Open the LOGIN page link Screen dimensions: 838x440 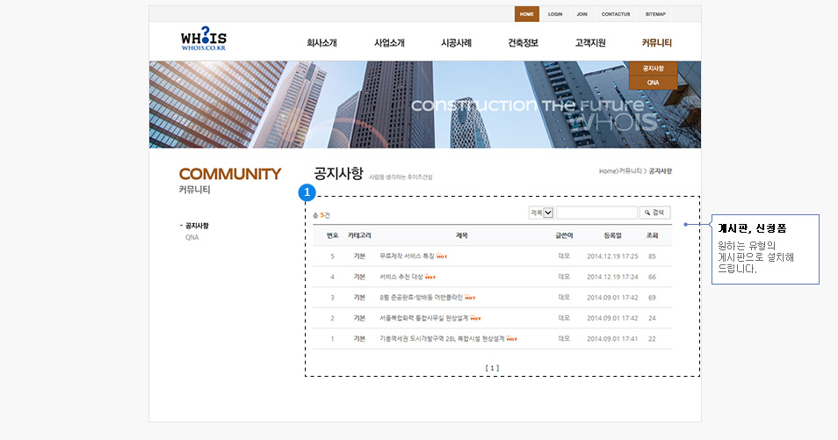click(x=555, y=14)
